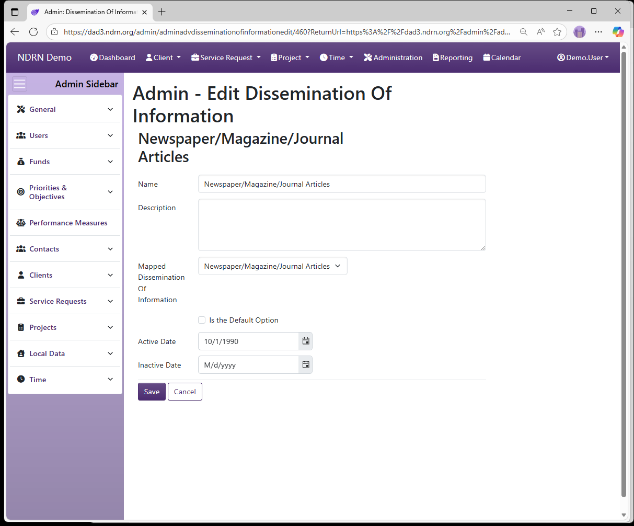
Task: Click the Local Data house icon
Action: pos(21,353)
